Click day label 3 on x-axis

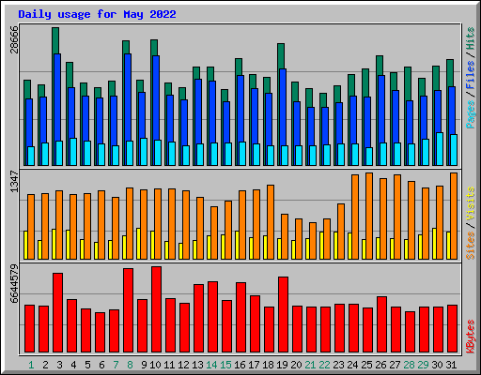59,365
